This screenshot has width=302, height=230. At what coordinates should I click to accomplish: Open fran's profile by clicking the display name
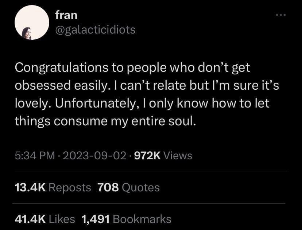(x=66, y=15)
